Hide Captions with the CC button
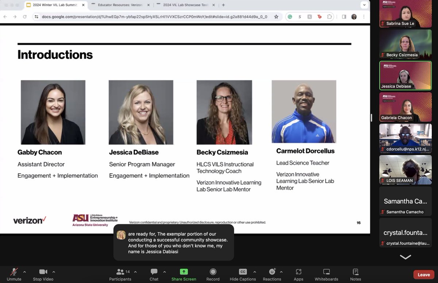 tap(243, 274)
